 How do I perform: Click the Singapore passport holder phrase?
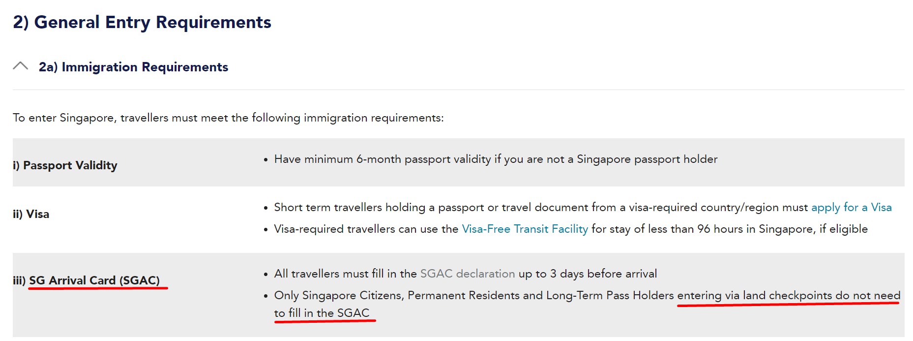point(647,159)
